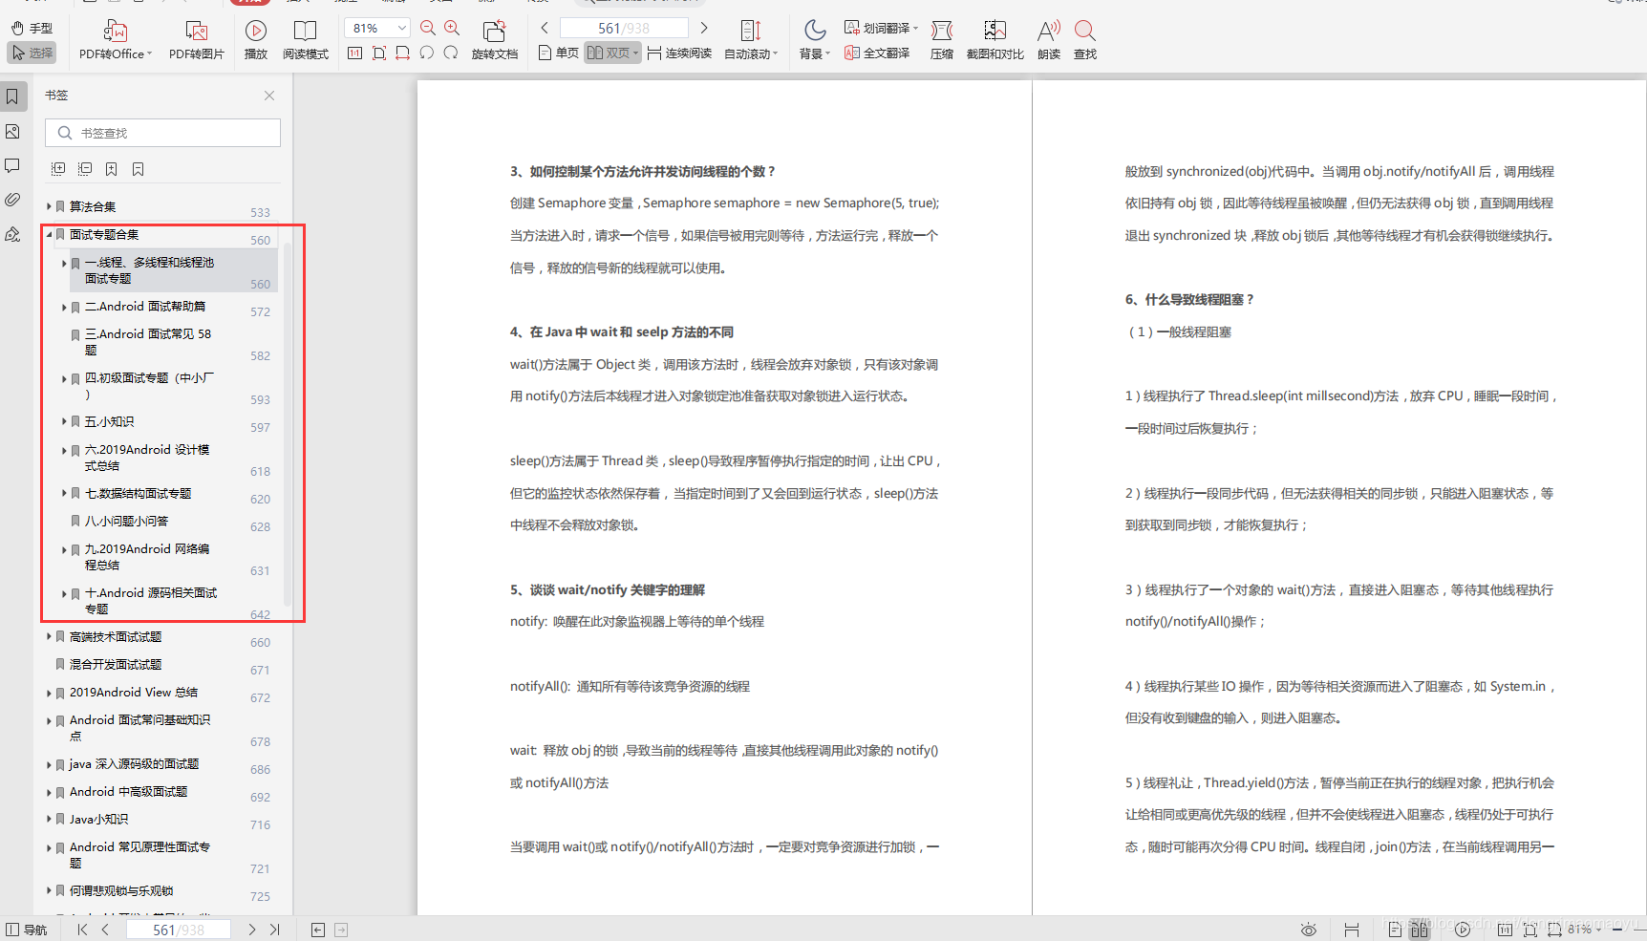Close the 书签 bookmarks panel

(x=269, y=96)
